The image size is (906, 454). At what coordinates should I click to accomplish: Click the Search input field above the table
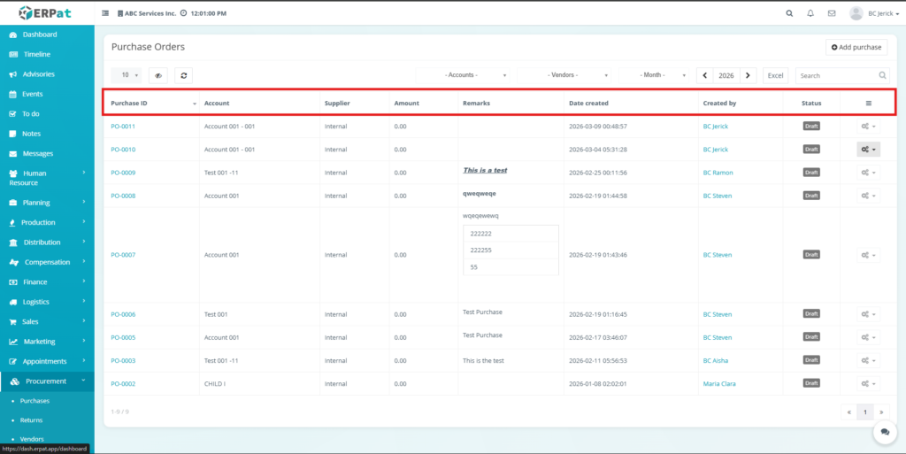click(x=836, y=76)
